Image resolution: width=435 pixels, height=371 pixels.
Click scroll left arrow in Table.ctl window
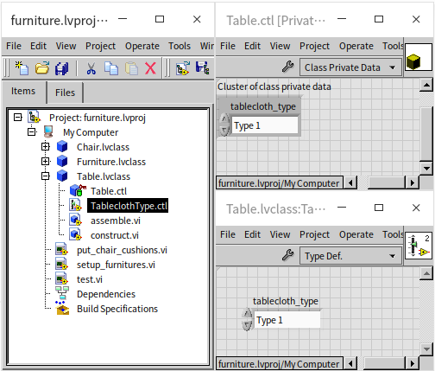pos(350,182)
